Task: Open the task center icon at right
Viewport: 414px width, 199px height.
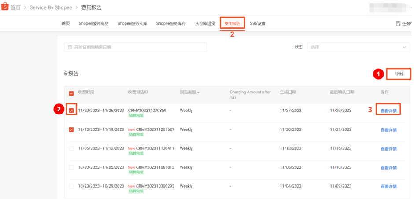Action: click(x=398, y=23)
